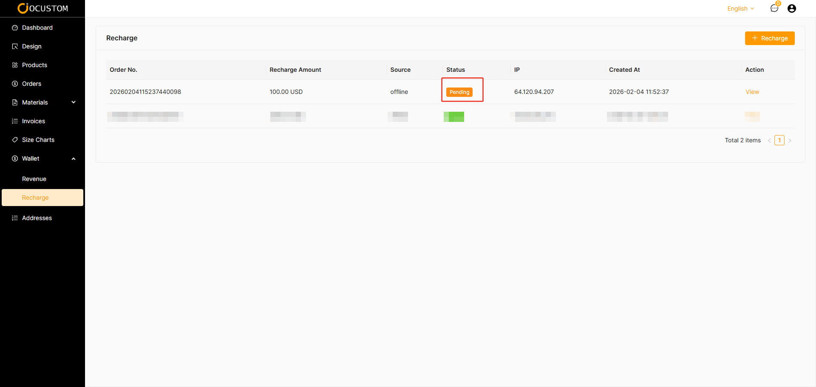816x387 pixels.
Task: Click the orange Pending status badge
Action: coord(459,92)
